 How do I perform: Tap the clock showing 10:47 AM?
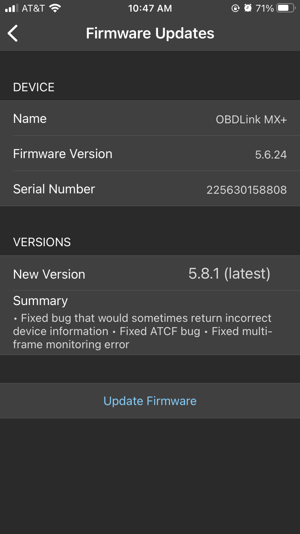click(x=150, y=8)
